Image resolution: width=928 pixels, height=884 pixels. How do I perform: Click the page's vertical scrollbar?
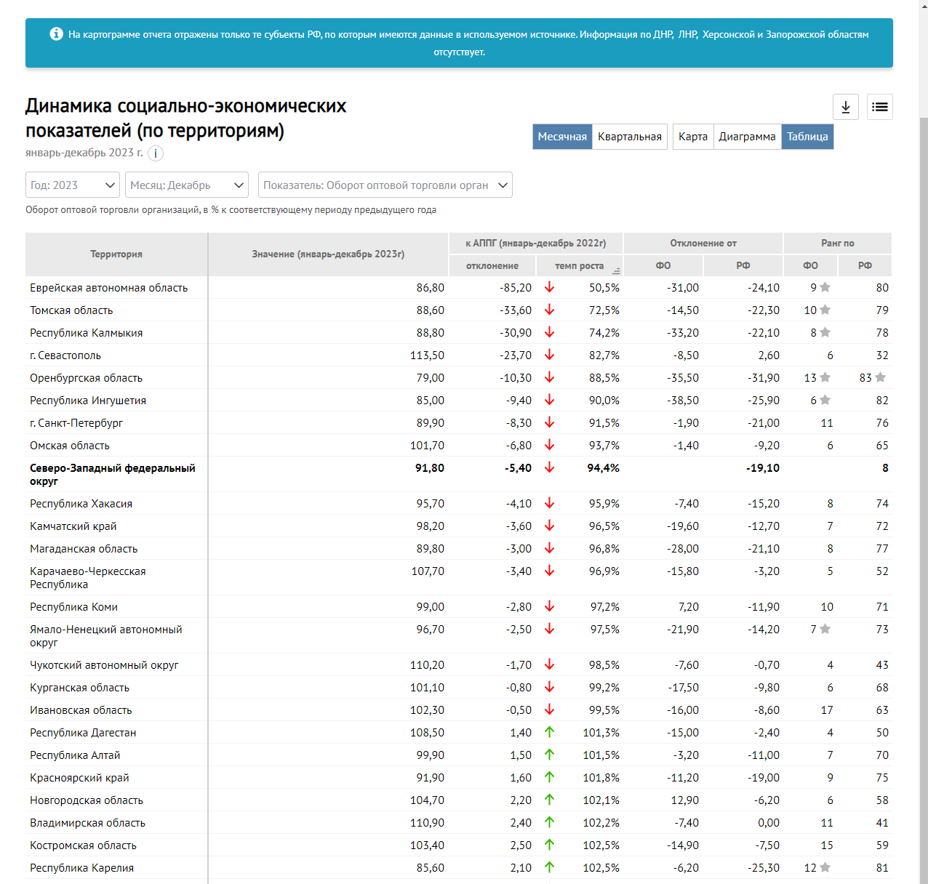[923, 436]
